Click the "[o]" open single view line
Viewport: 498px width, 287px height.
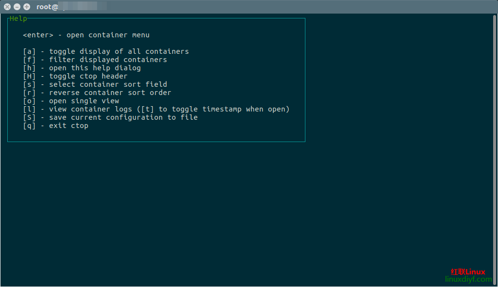71,101
